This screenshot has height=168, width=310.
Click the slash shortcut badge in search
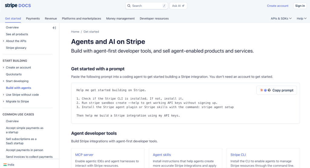[x=164, y=6]
